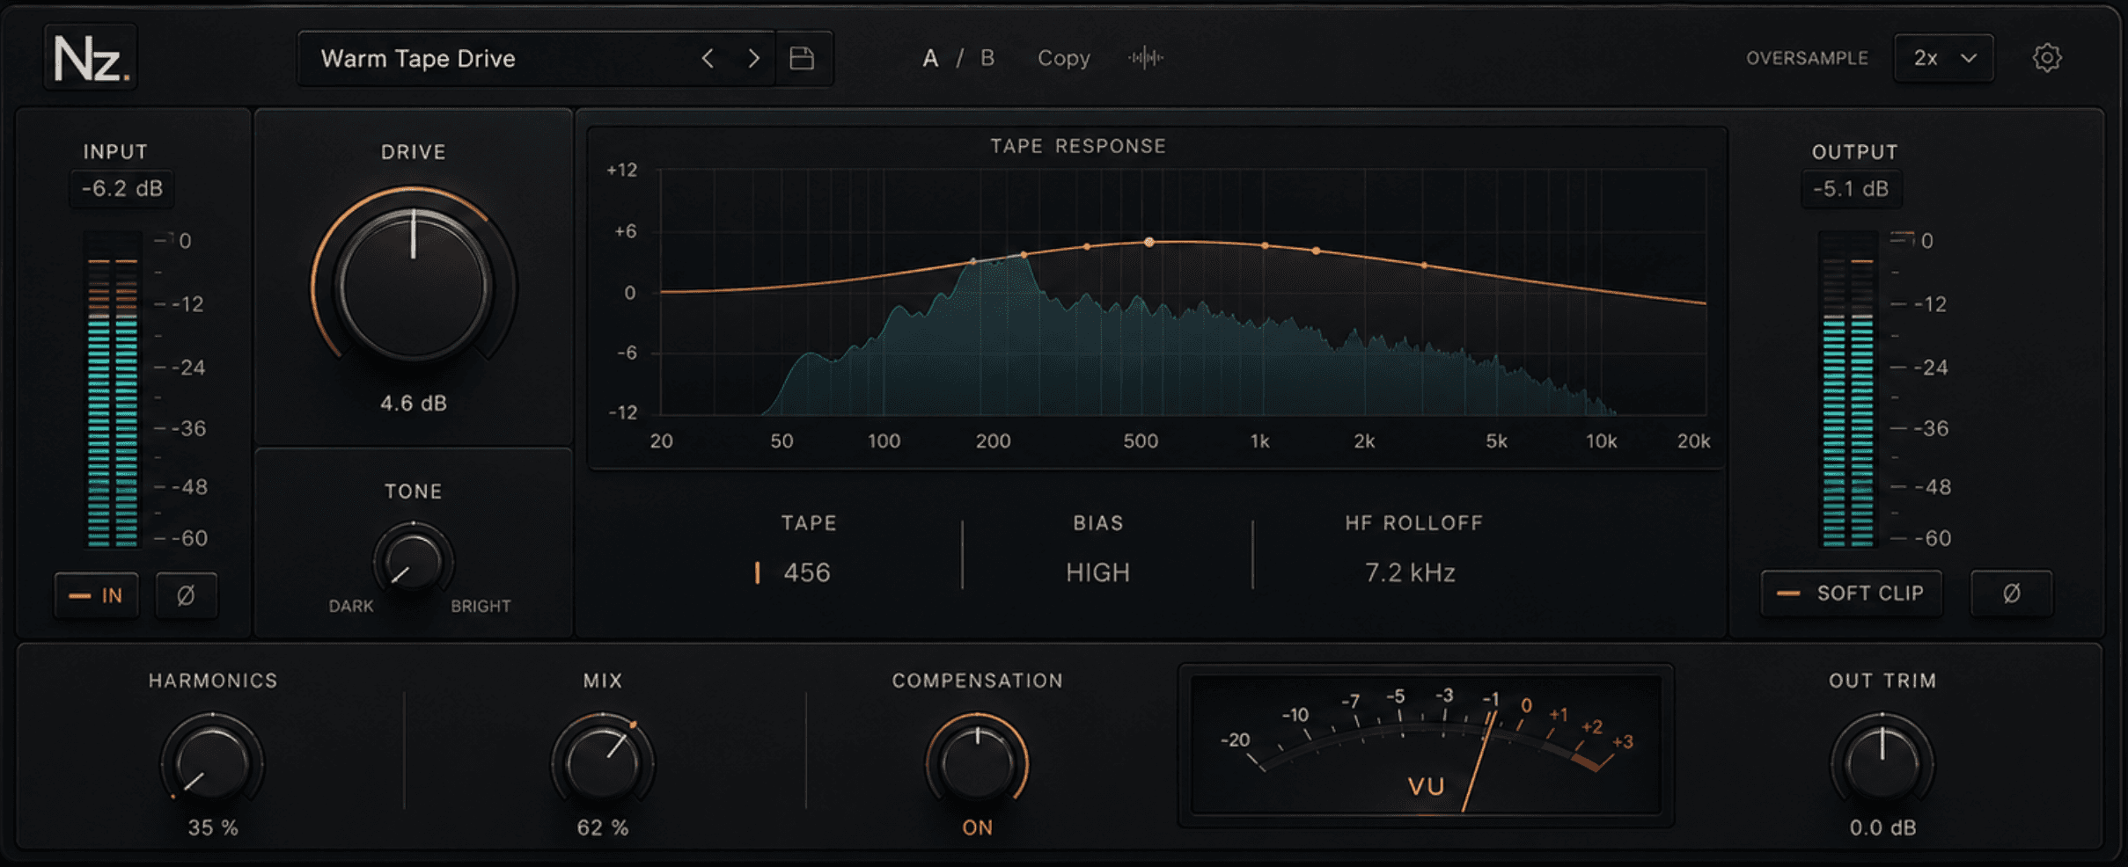The height and width of the screenshot is (867, 2128).
Task: Click the Drive 4.6 dB value
Action: tap(414, 403)
